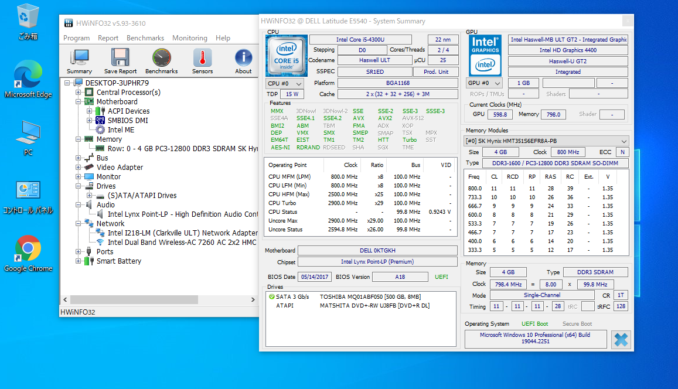Collapse the Network tree node
Screen dimensions: 678x389
tap(79, 224)
